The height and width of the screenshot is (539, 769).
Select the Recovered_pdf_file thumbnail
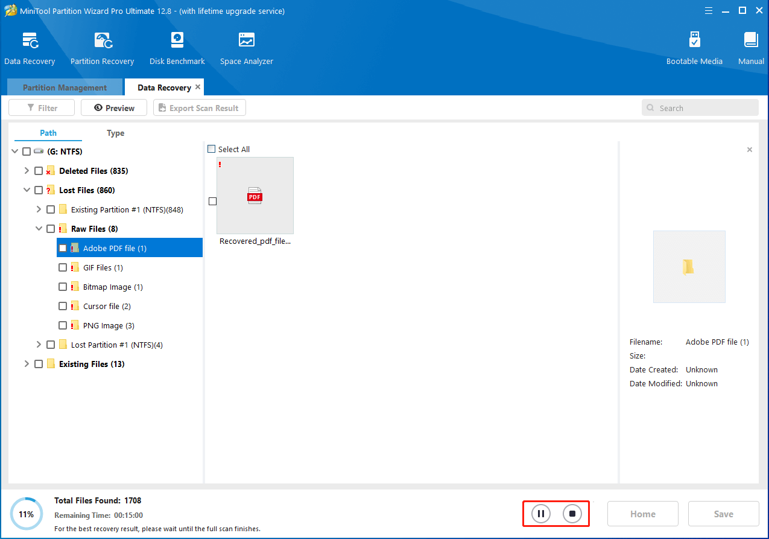tap(255, 196)
